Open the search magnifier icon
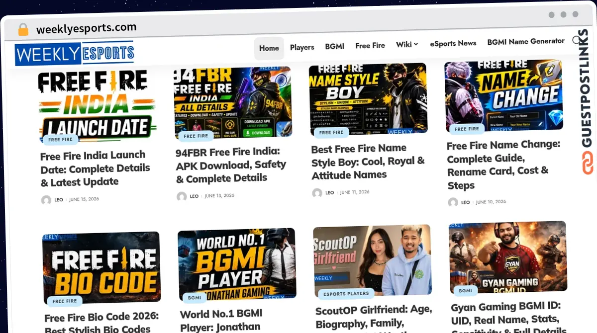The width and height of the screenshot is (597, 333). click(x=577, y=40)
